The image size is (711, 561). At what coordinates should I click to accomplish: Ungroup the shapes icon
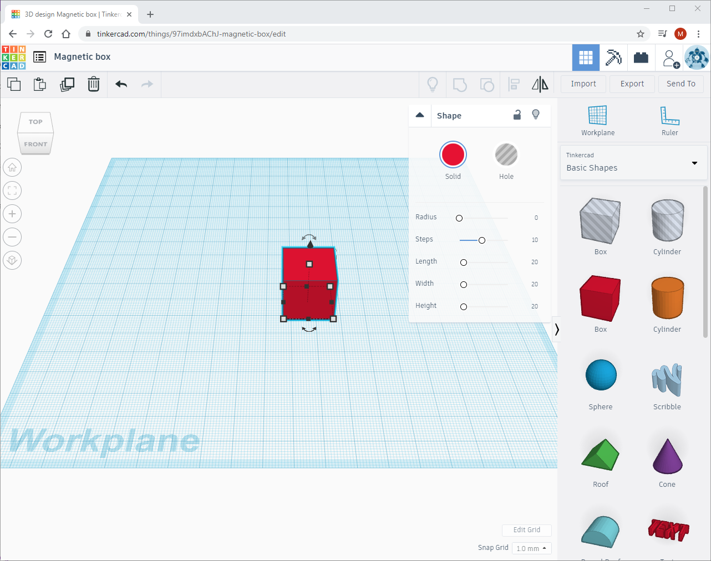[x=487, y=84]
